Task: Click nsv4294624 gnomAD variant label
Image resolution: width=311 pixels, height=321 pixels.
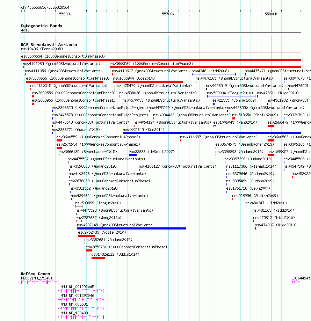Action: 109,196
